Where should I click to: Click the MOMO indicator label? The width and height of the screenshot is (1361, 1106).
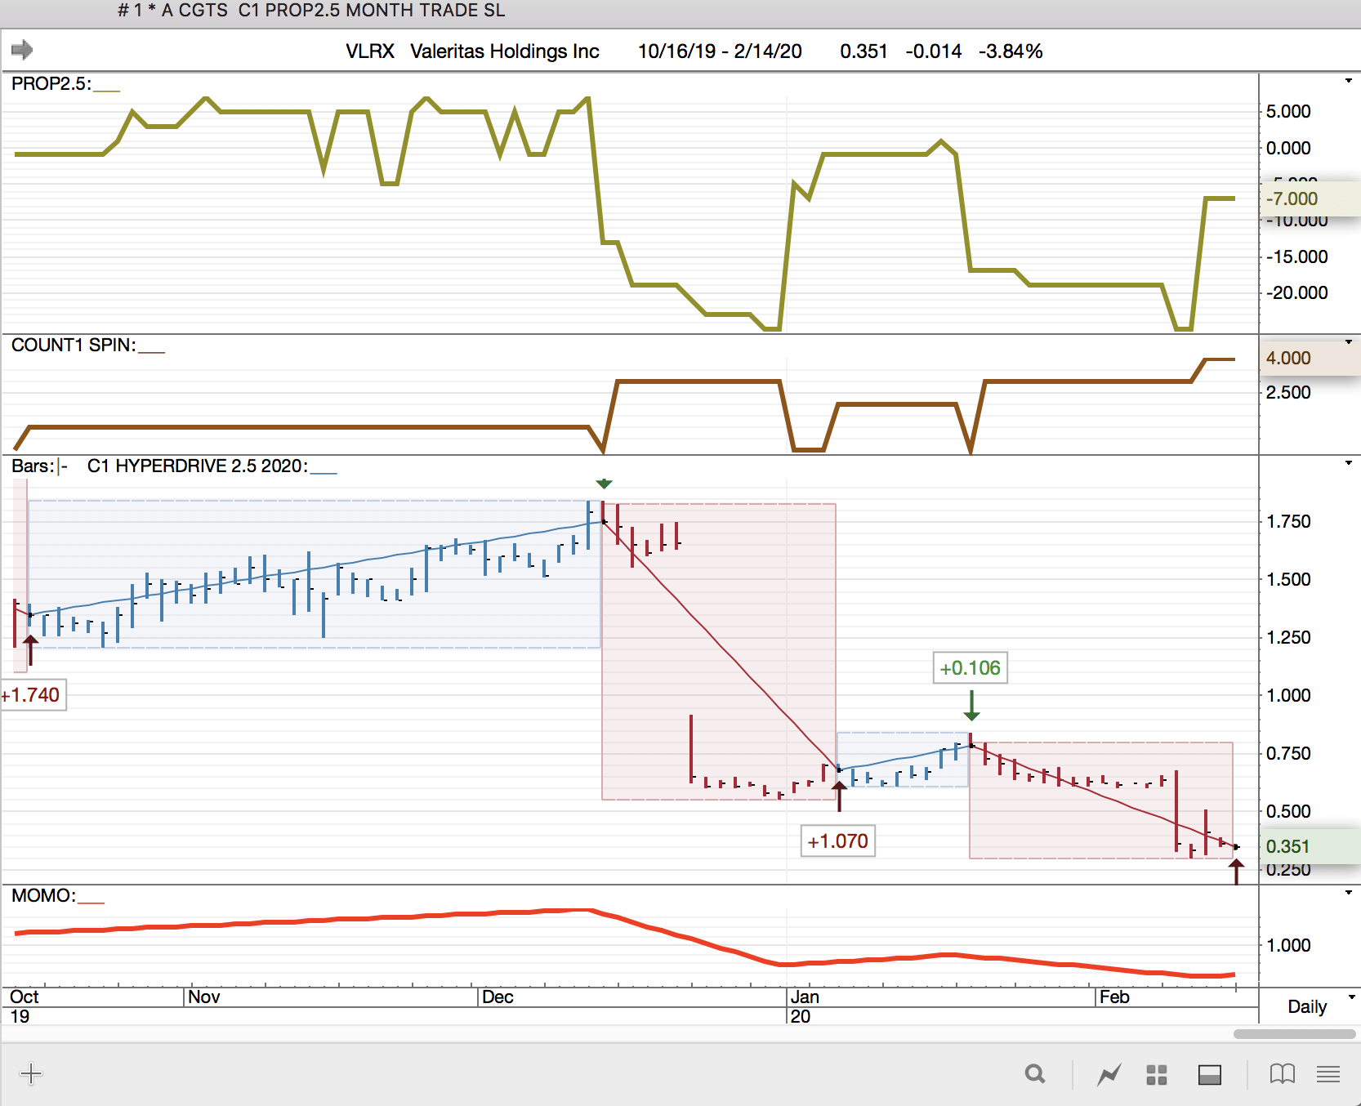click(43, 895)
